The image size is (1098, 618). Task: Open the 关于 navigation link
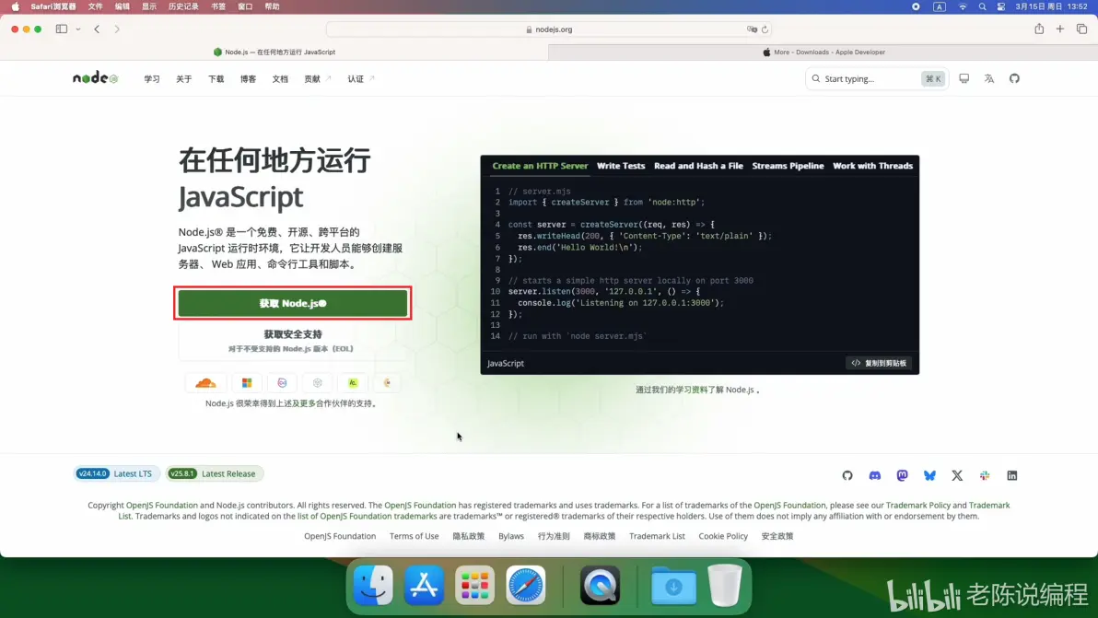(183, 79)
